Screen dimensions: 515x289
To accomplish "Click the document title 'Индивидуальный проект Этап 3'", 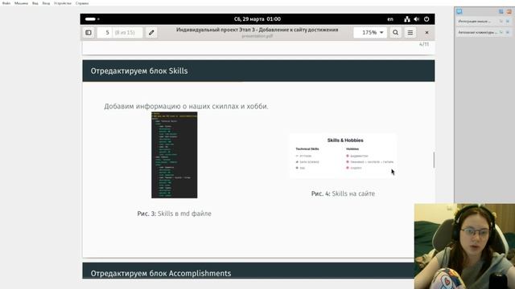I will point(257,30).
